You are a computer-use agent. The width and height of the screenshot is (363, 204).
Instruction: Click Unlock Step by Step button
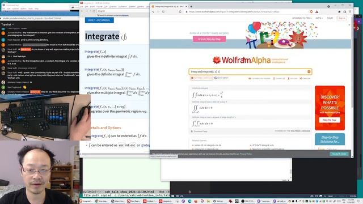[x=209, y=39]
